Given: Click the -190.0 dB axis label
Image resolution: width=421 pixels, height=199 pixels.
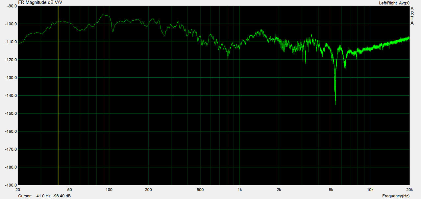Looking at the screenshot, I should [9, 185].
